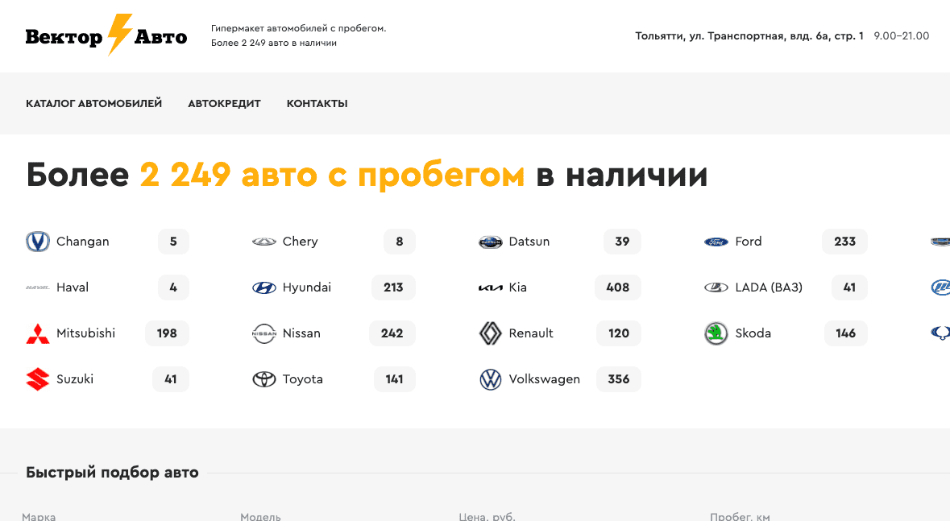The image size is (950, 521).
Task: Select the Skoda green logo
Action: 716,333
